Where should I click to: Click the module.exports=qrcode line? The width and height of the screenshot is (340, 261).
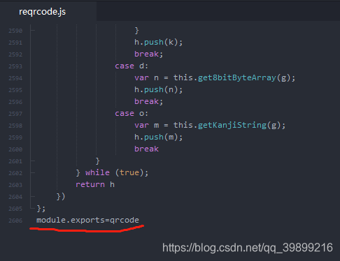pos(87,220)
